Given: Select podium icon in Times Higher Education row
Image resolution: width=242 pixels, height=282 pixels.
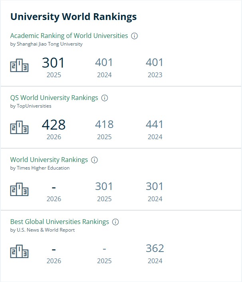Looking at the screenshot, I should [x=20, y=189].
